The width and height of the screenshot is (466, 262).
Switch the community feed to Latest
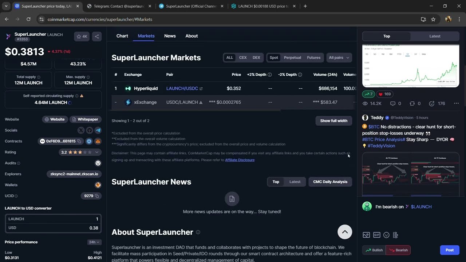pos(435,36)
